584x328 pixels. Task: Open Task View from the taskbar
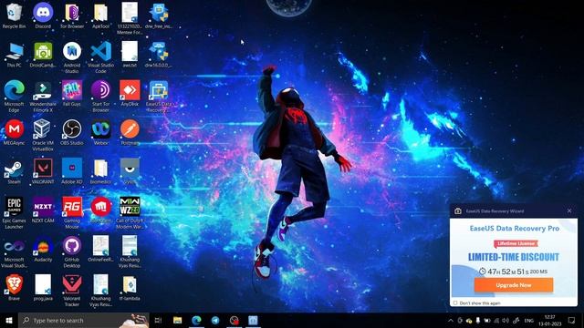158,320
